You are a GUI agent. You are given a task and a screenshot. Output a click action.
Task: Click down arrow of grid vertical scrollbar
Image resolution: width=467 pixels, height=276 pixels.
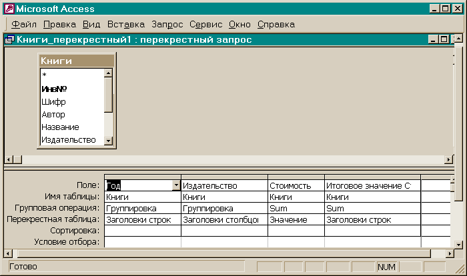click(x=459, y=245)
